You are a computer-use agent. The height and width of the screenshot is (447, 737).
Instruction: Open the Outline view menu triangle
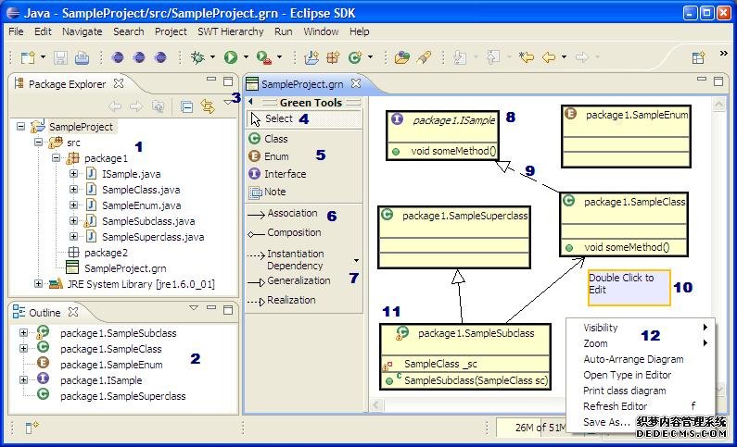point(194,307)
